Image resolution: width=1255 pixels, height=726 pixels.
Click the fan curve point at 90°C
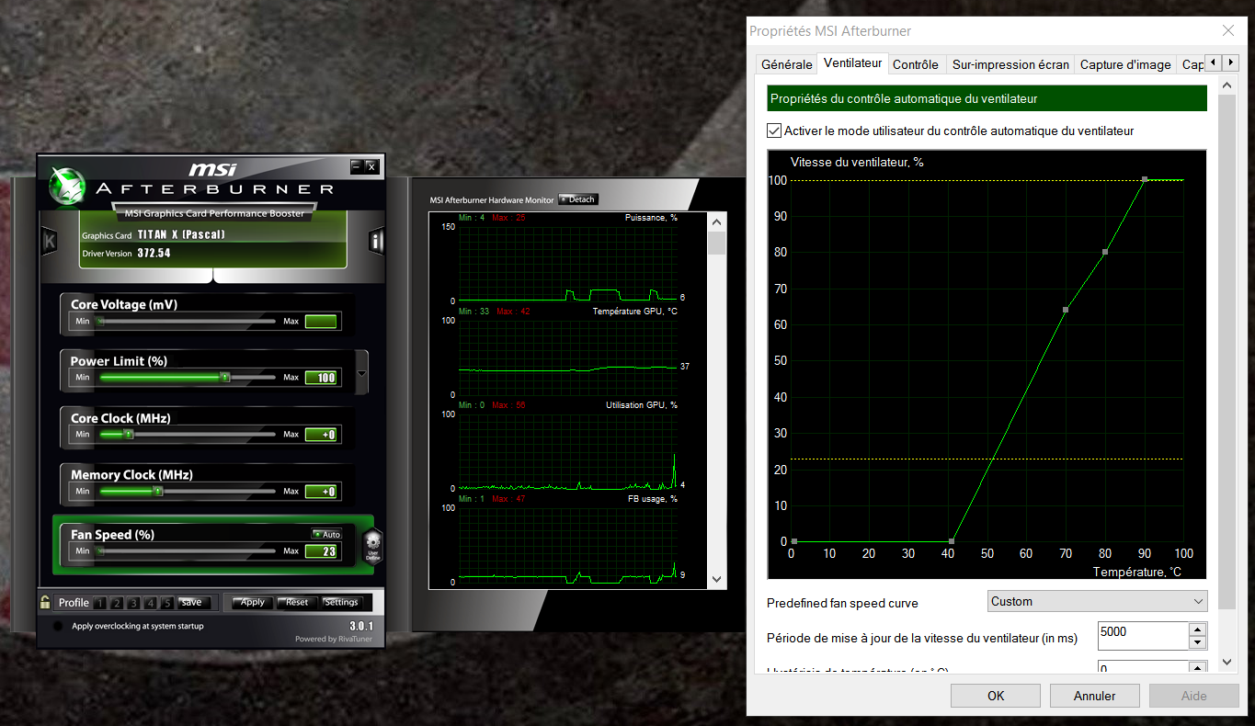tap(1145, 179)
